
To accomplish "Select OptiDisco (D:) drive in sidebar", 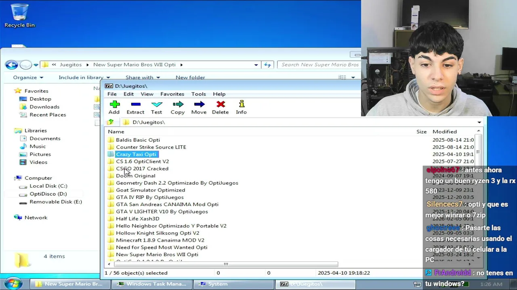I will click(48, 194).
